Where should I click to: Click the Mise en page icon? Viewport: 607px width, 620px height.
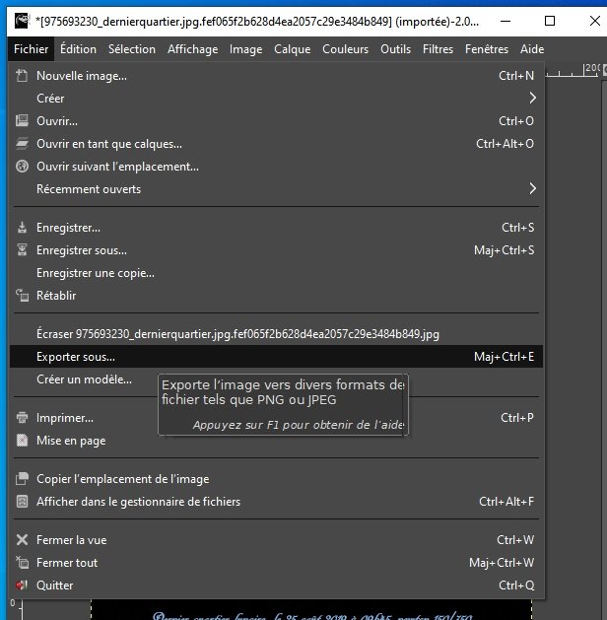22,440
